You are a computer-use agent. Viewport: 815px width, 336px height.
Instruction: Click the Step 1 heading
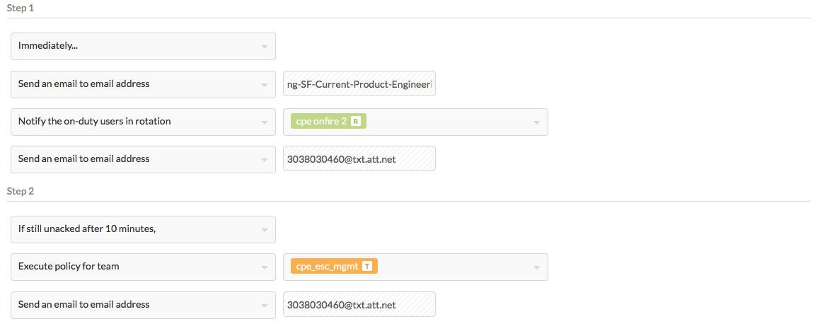click(x=21, y=8)
